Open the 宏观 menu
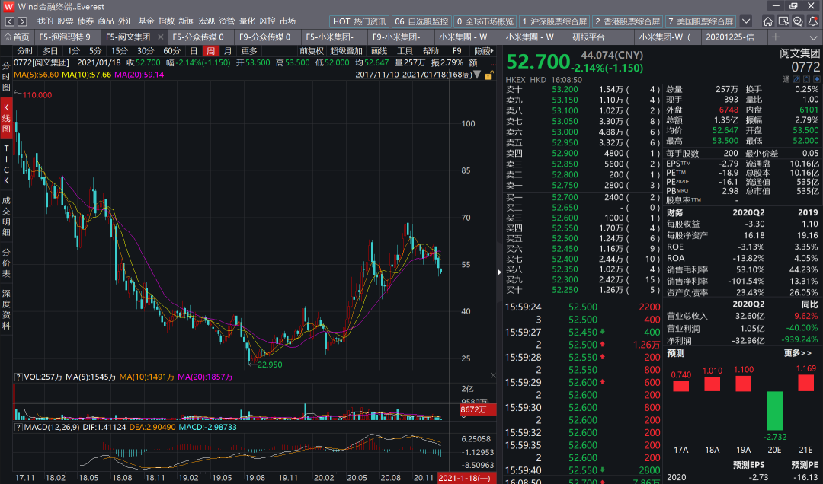Image resolution: width=823 pixels, height=484 pixels. [207, 21]
